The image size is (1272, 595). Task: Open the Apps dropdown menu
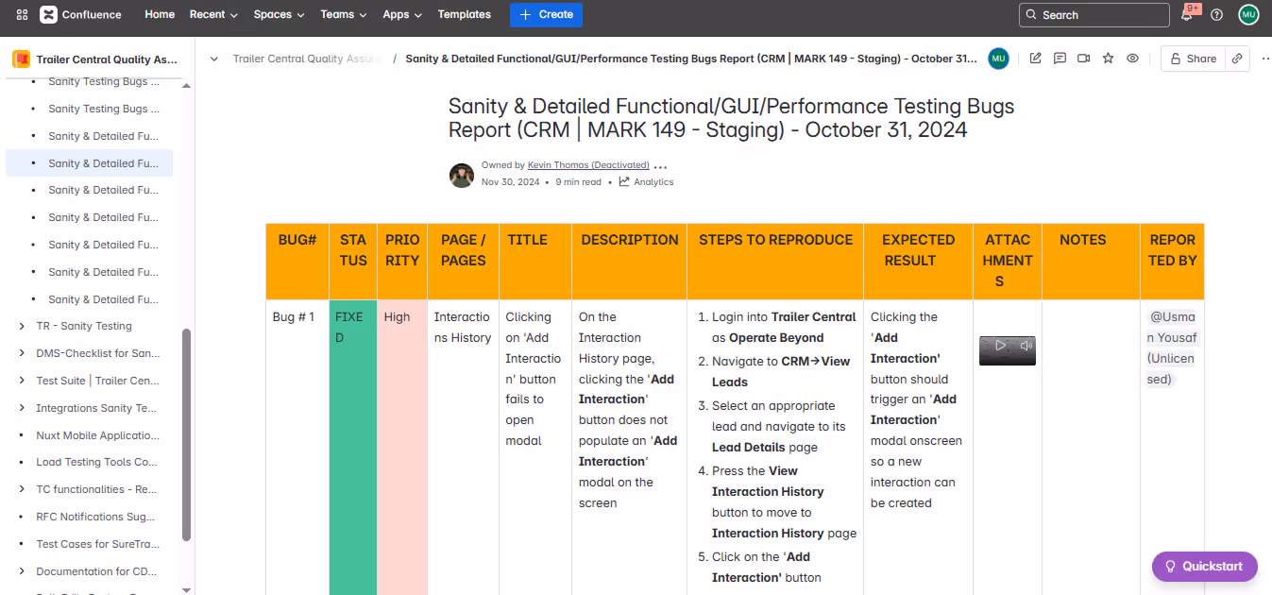[403, 14]
